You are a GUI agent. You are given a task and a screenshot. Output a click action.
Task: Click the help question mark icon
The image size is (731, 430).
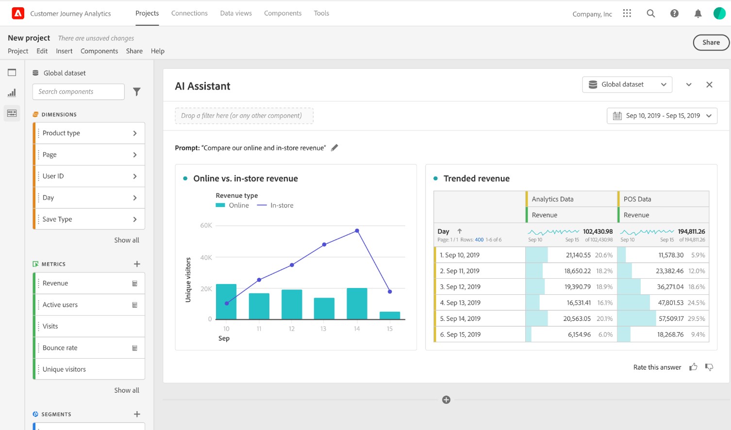coord(674,14)
